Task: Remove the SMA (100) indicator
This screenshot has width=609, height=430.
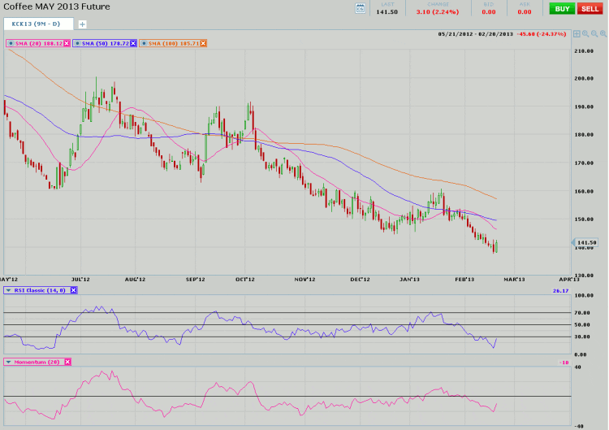Action: tap(203, 43)
